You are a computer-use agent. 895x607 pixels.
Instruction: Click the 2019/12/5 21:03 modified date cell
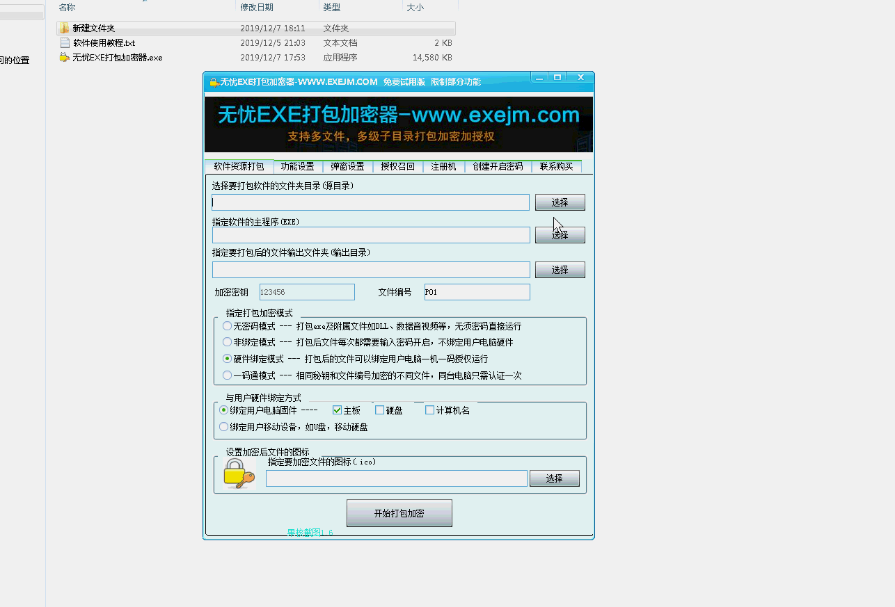[273, 43]
